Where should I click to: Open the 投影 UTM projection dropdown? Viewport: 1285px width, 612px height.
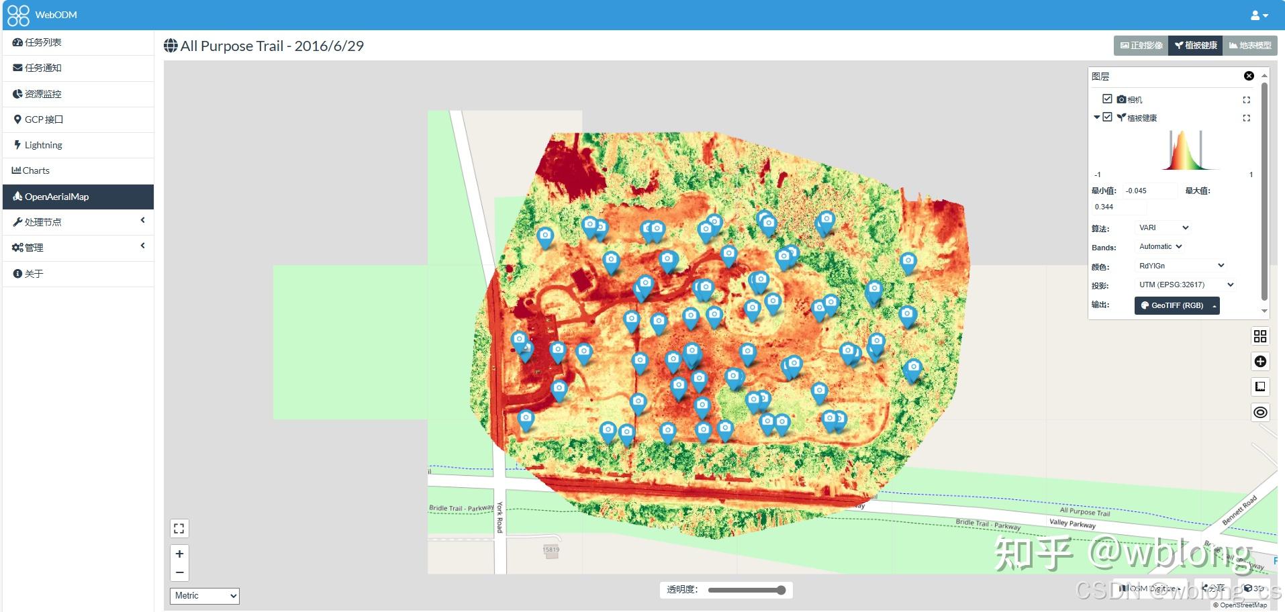[1186, 285]
